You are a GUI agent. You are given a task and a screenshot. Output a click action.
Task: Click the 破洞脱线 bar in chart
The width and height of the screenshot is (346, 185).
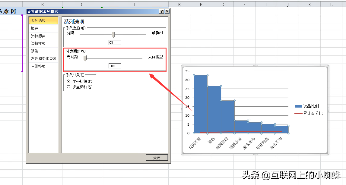tap(228, 117)
